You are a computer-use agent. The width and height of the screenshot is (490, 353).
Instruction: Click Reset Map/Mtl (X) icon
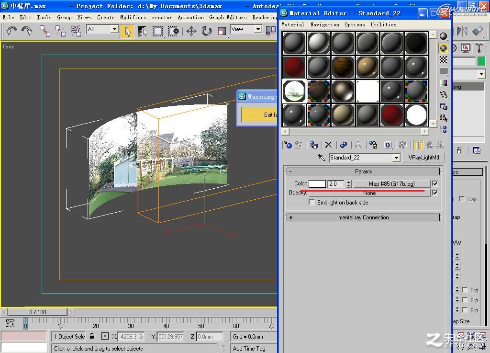[x=328, y=145]
